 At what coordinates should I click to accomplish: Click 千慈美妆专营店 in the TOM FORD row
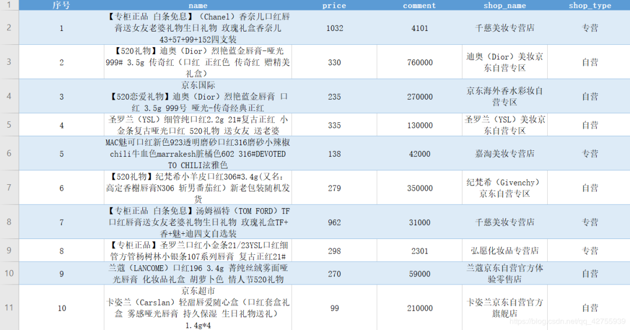(505, 222)
